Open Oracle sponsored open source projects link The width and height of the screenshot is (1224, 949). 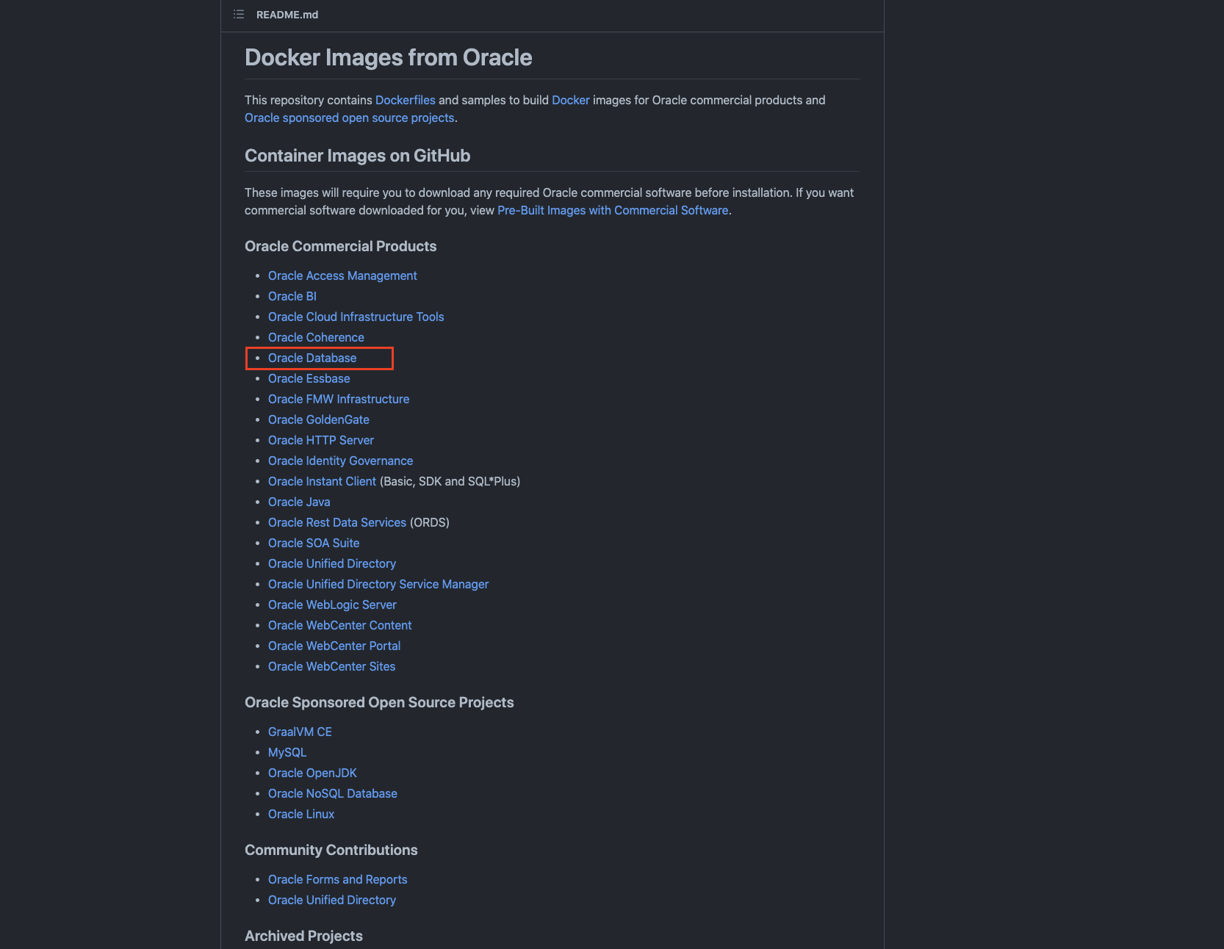(x=350, y=118)
